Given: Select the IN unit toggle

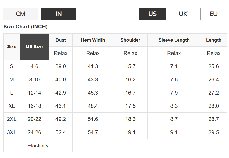Looking at the screenshot, I should tap(59, 14).
